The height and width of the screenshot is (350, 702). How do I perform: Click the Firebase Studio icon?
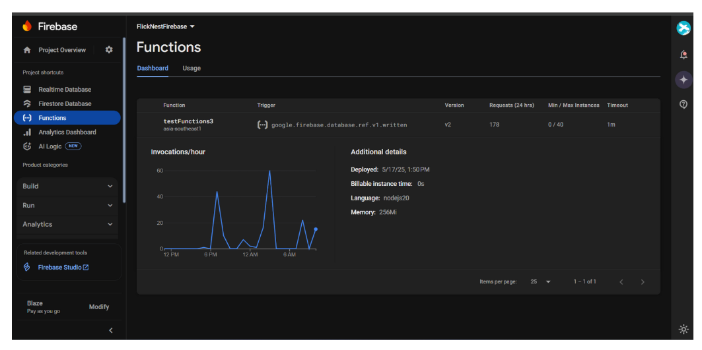(27, 268)
